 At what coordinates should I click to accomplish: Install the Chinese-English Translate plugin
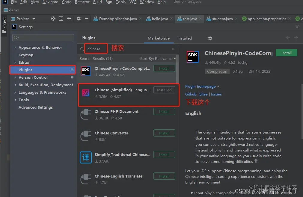(164, 176)
